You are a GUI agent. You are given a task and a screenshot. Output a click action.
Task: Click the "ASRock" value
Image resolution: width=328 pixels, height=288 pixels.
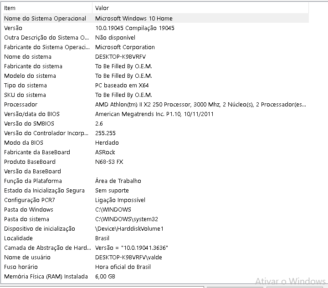point(105,152)
